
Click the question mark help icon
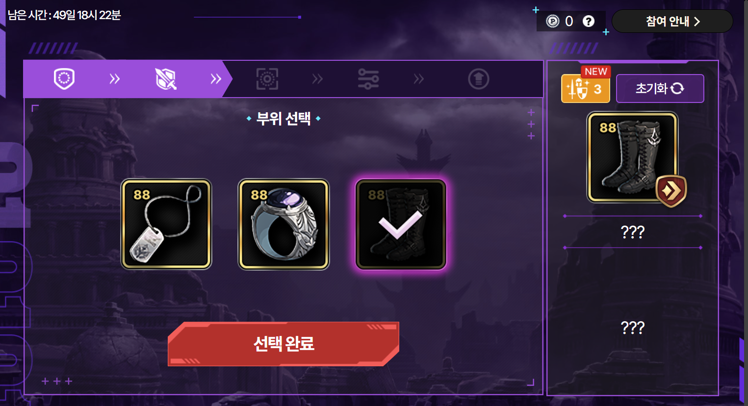point(588,21)
